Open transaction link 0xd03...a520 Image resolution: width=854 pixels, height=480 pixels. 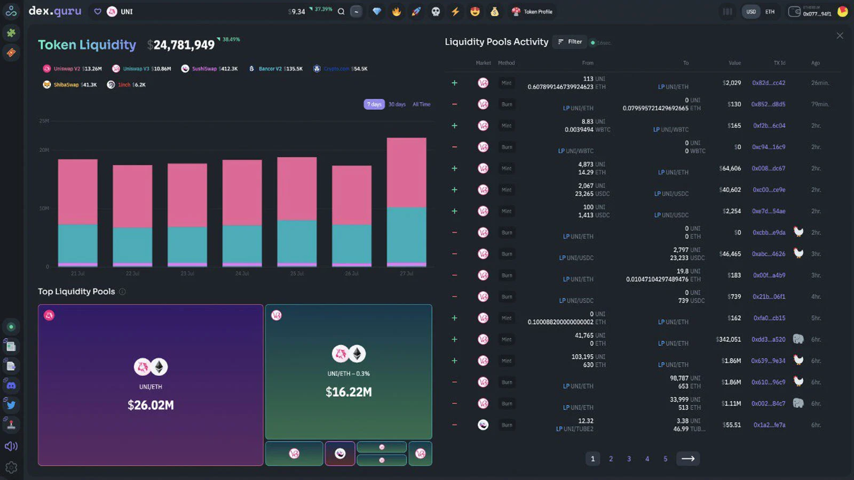768,340
